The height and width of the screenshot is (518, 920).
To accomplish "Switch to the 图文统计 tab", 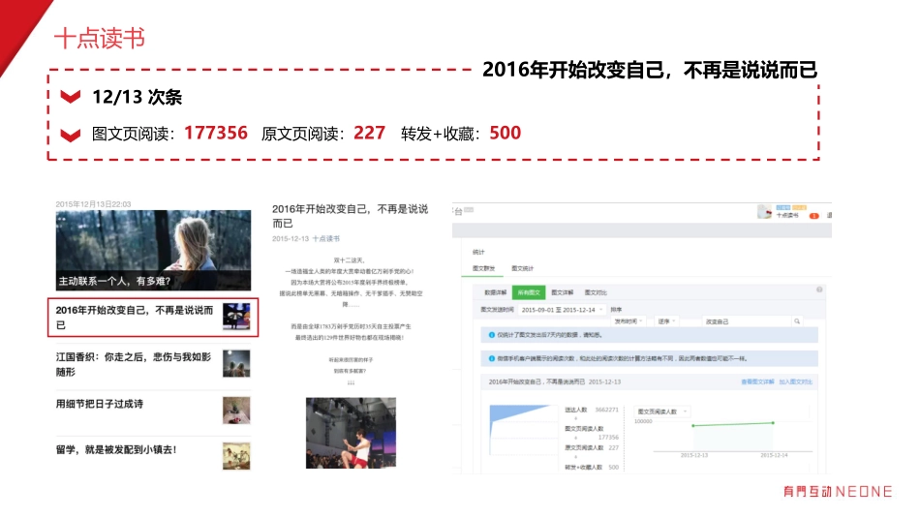I will [522, 268].
